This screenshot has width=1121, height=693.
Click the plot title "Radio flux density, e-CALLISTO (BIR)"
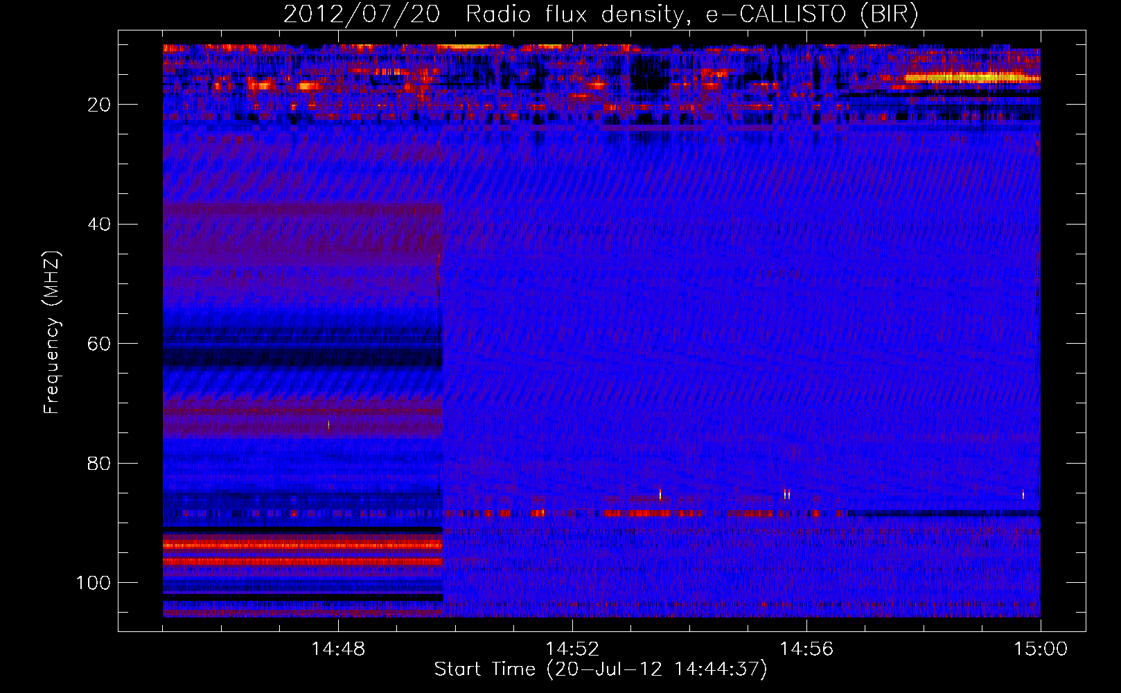tap(691, 15)
